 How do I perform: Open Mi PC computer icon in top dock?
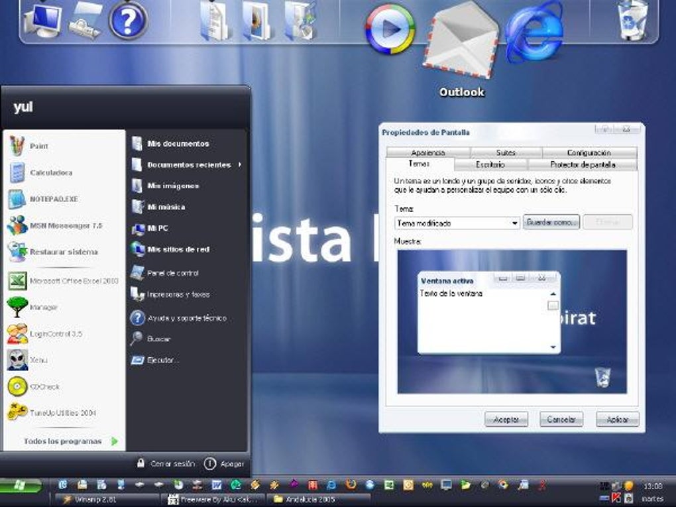(x=42, y=21)
